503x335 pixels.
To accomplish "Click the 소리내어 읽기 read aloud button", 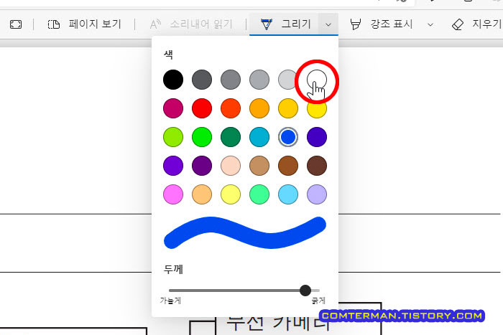I will point(191,24).
